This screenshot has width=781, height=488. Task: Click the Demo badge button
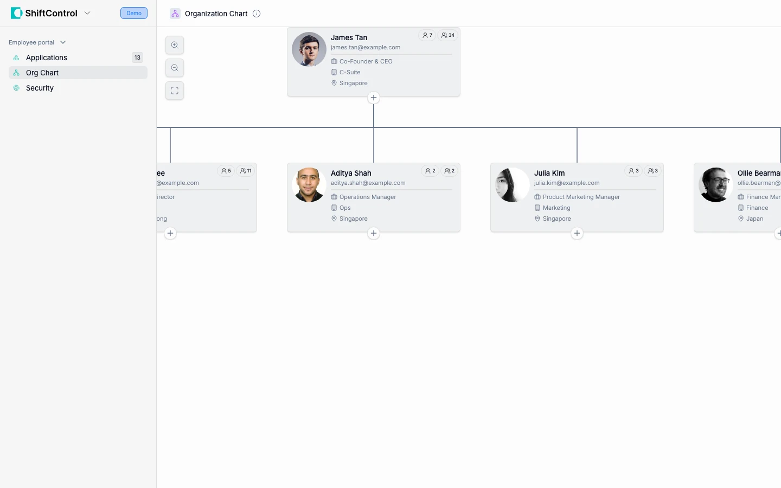134,13
